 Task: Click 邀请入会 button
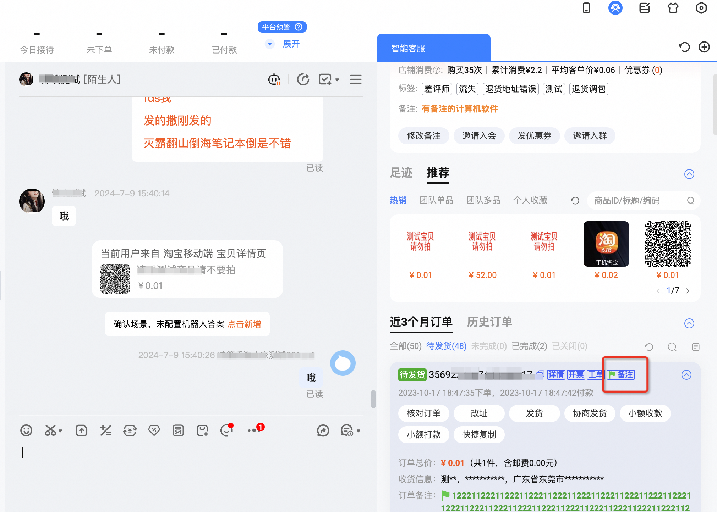coord(479,136)
